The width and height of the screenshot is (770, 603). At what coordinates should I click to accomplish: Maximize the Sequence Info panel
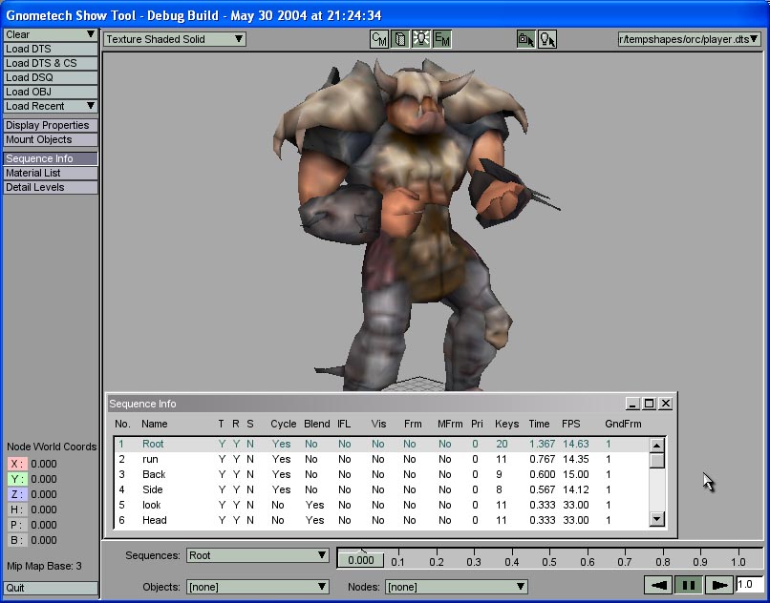click(x=649, y=404)
